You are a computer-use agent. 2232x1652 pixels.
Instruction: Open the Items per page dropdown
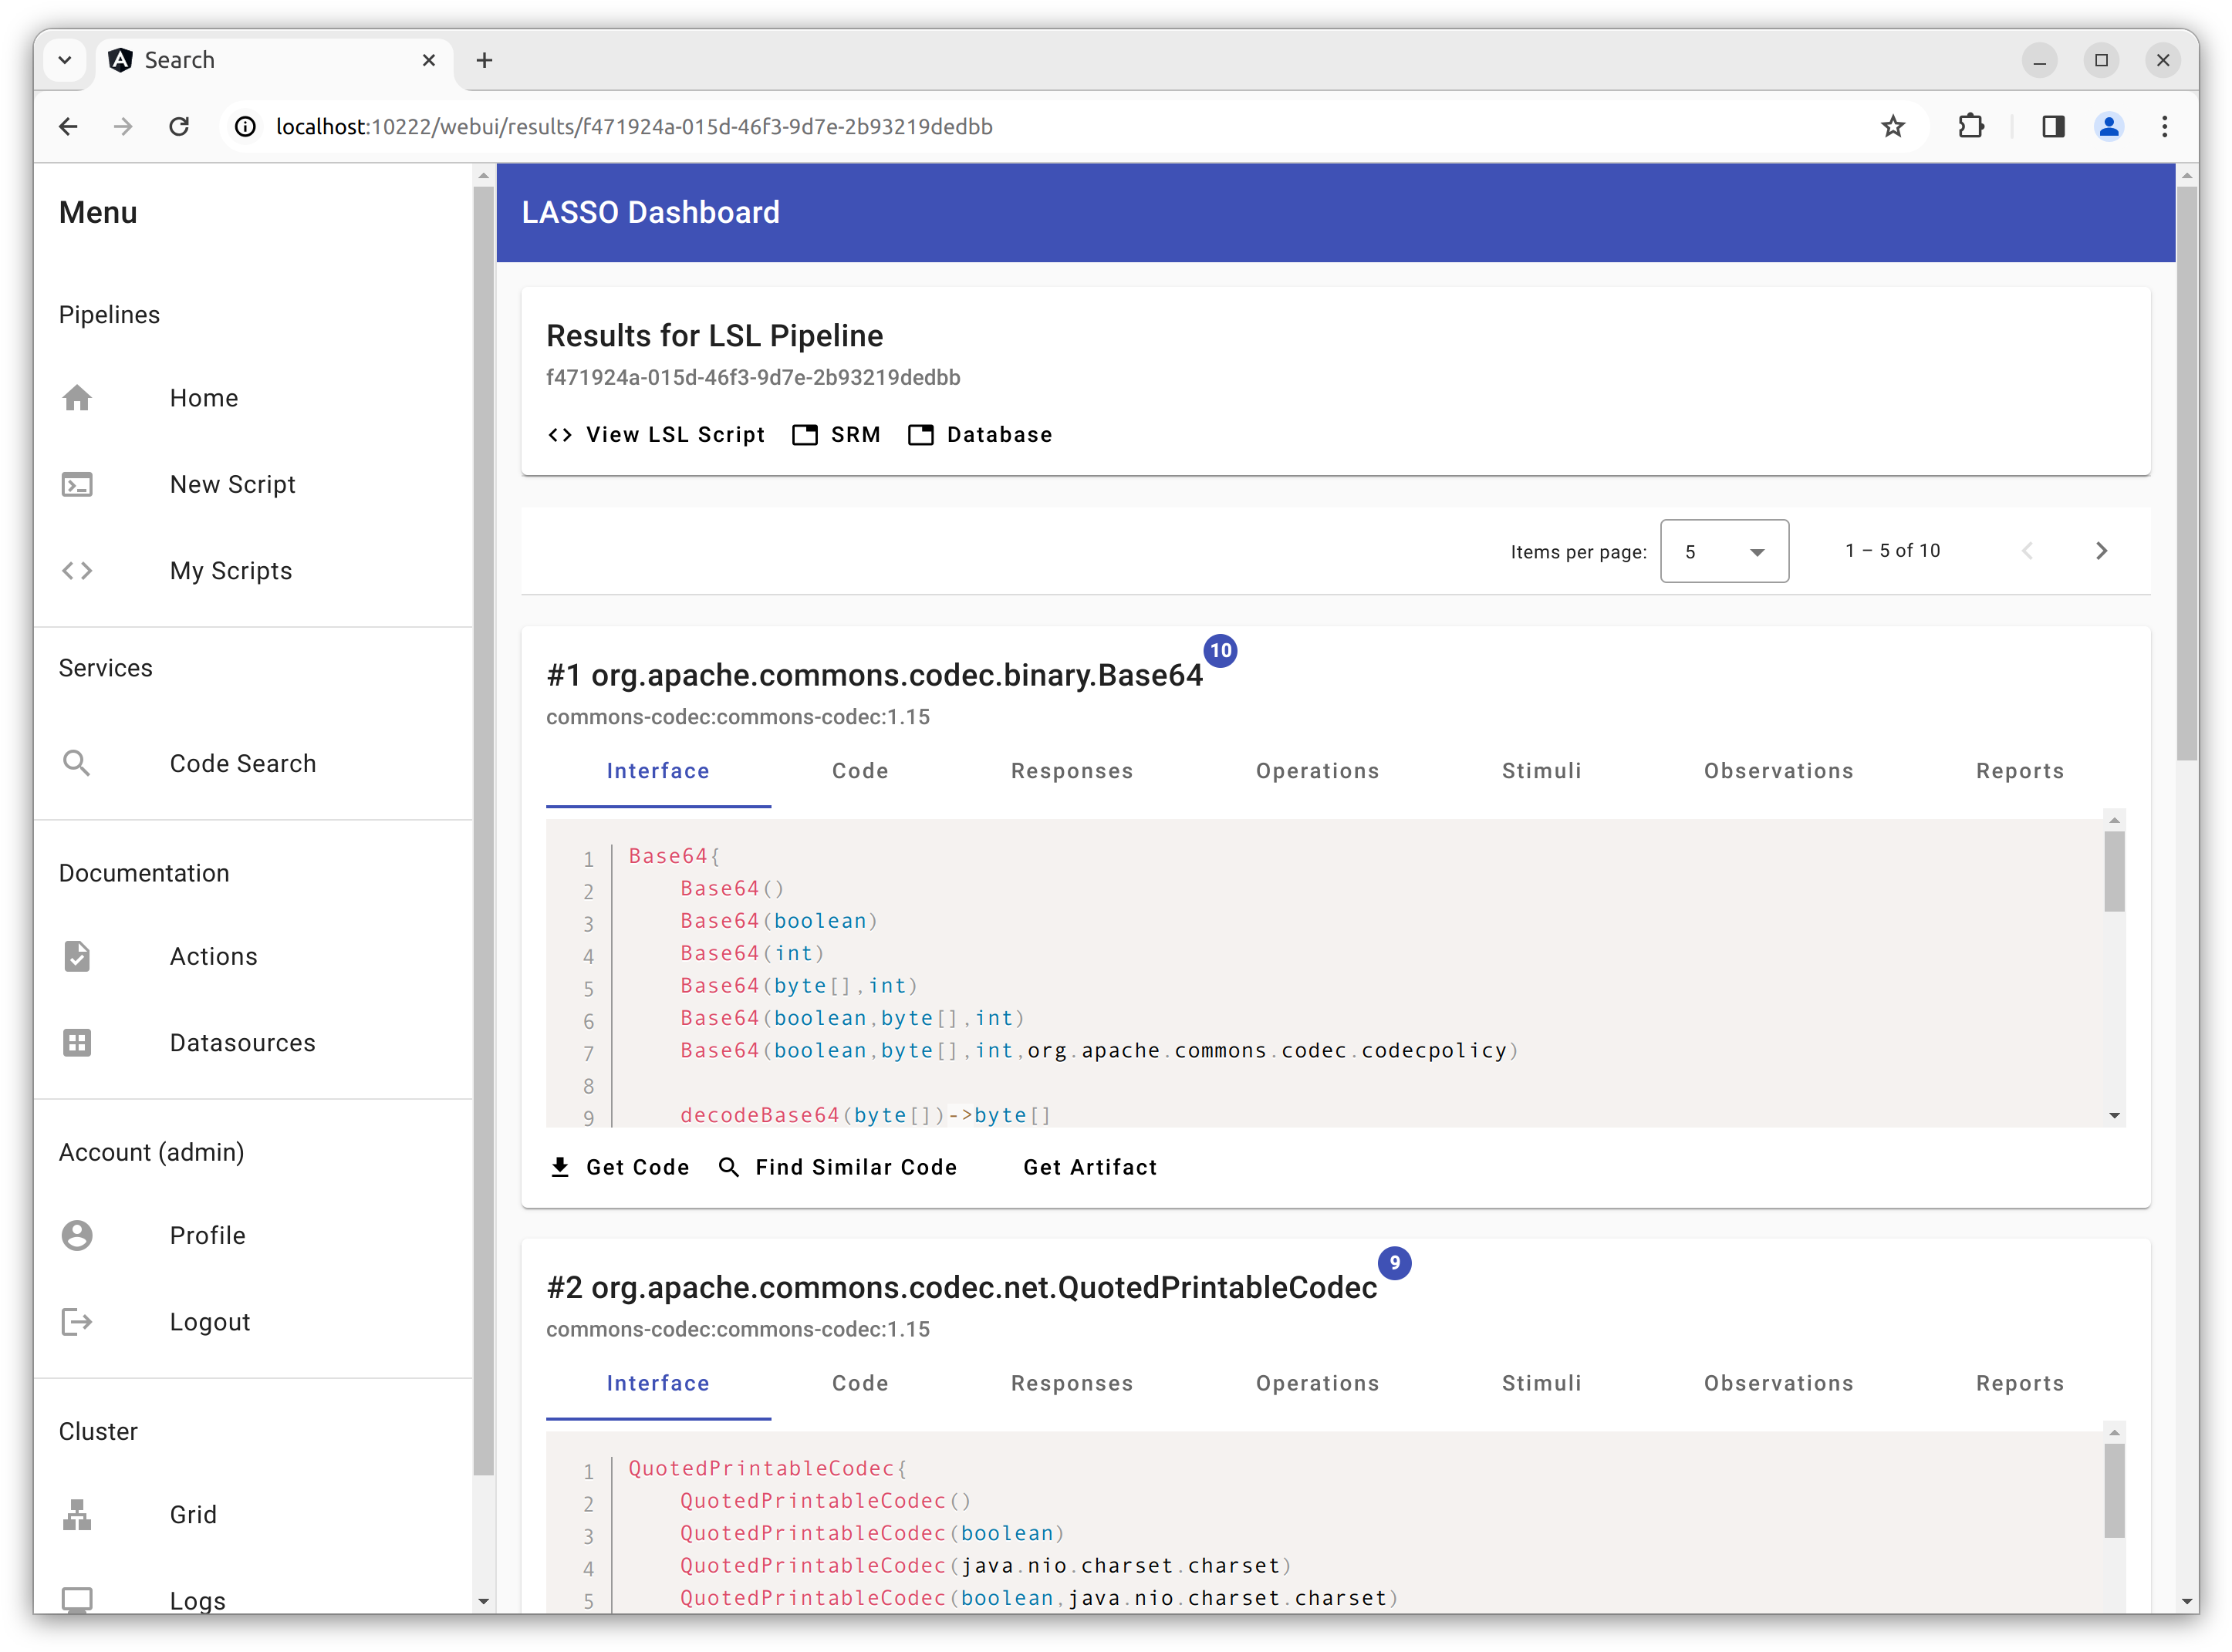1724,552
